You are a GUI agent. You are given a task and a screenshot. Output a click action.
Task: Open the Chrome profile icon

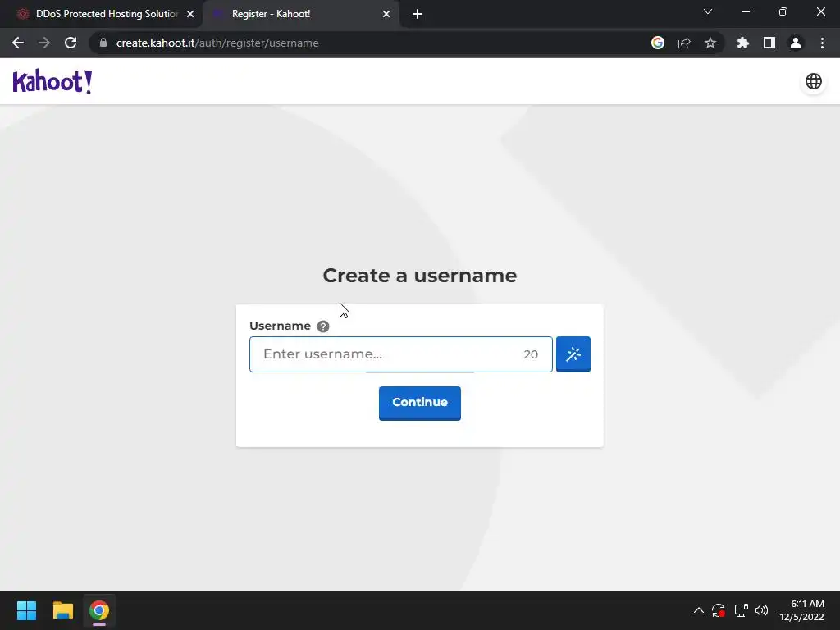click(796, 43)
